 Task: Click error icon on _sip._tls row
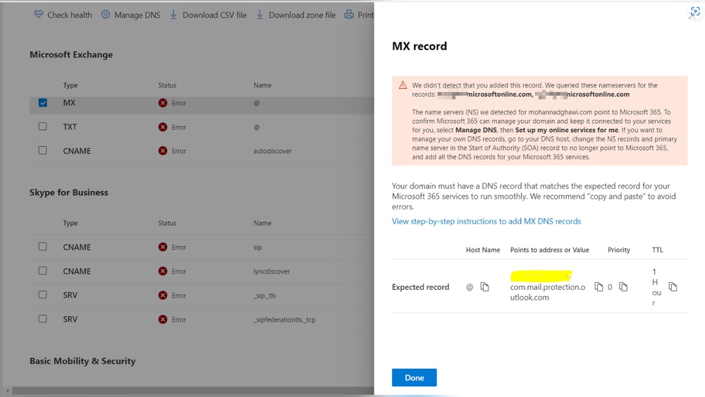click(163, 295)
